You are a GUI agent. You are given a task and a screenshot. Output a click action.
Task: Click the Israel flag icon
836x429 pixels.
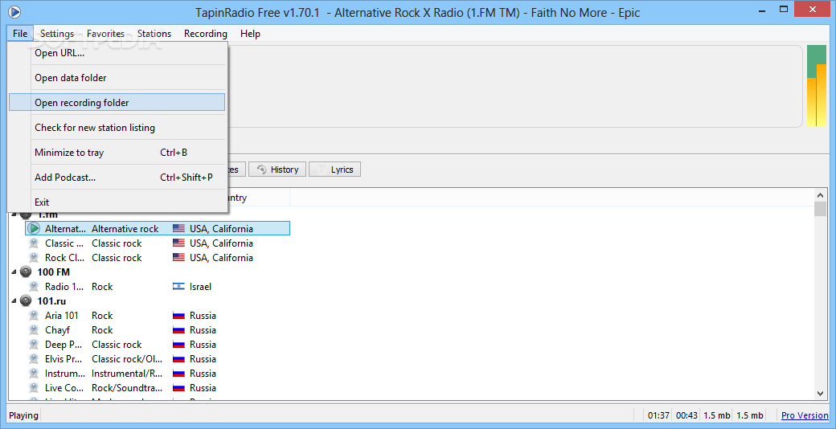(x=178, y=287)
